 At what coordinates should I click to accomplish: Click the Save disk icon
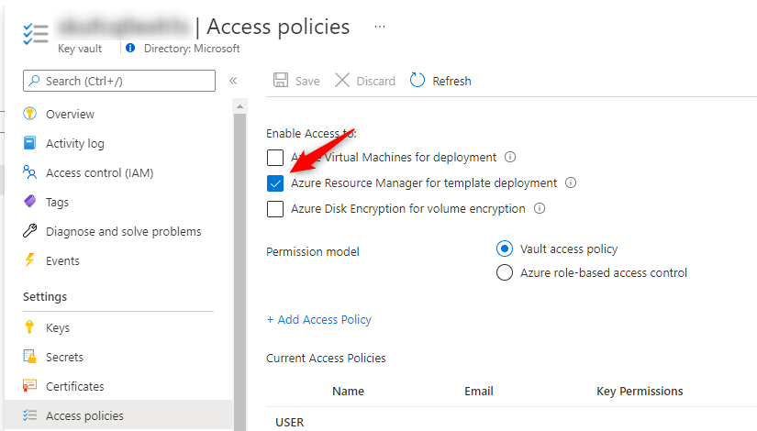point(281,80)
